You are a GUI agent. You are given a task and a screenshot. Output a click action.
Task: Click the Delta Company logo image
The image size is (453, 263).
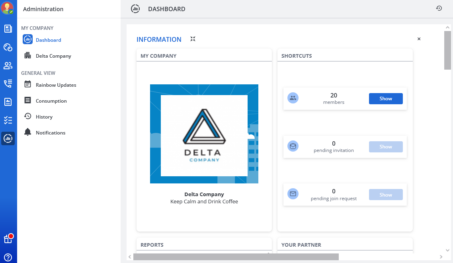point(204,134)
